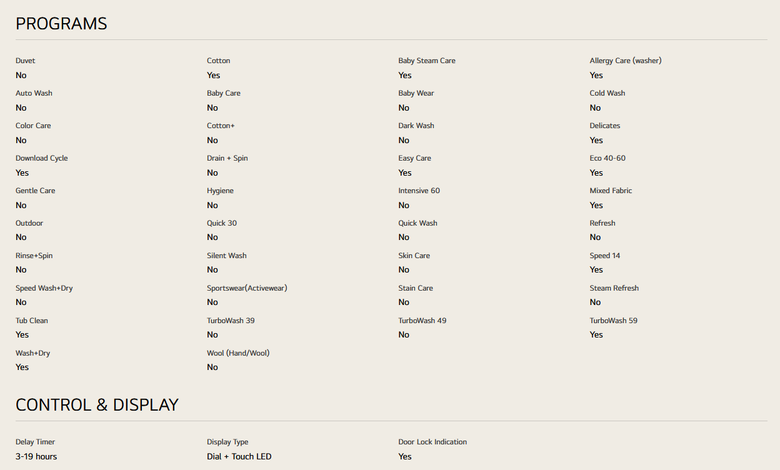Click the Speed Wash+Dry label

point(44,288)
